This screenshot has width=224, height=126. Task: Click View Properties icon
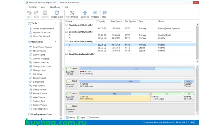click(30, 109)
